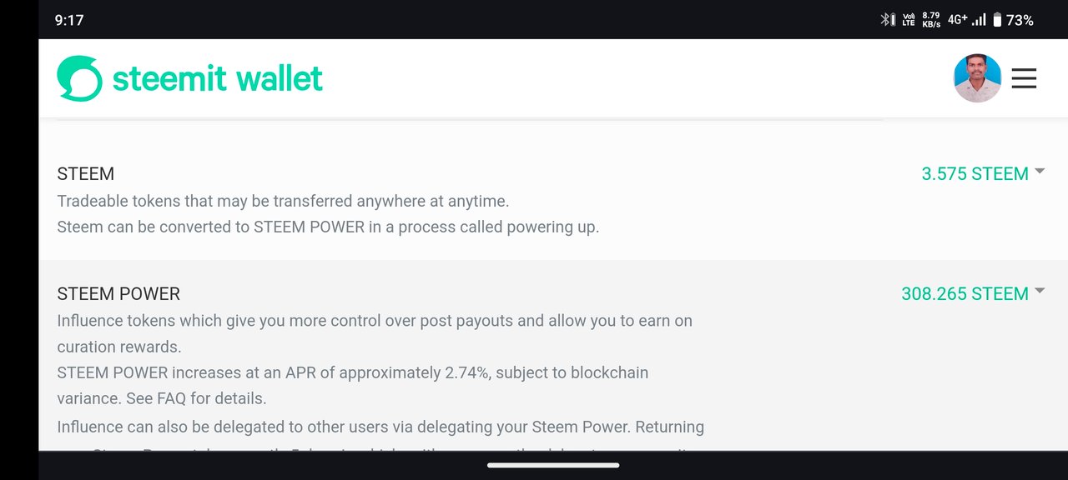This screenshot has height=480, width=1068.
Task: Click the caret beside 308.265 STEEM
Action: (1040, 292)
